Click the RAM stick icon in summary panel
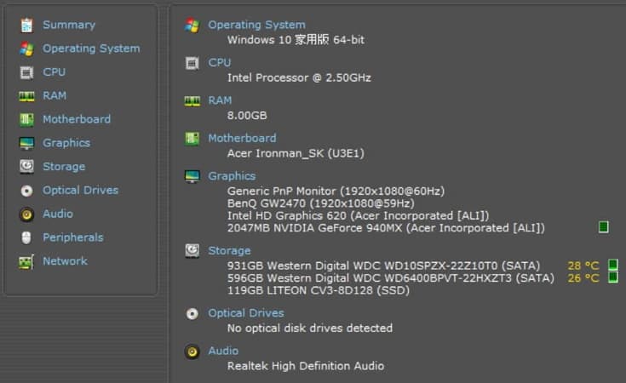The width and height of the screenshot is (626, 383). tap(192, 101)
